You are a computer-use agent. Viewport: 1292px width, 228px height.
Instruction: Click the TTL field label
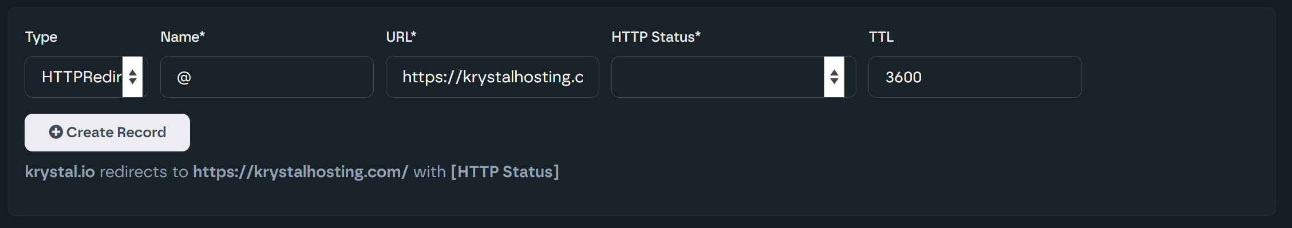[x=881, y=37]
